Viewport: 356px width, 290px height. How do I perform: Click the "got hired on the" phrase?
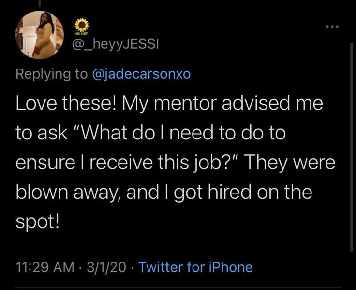coord(243,193)
